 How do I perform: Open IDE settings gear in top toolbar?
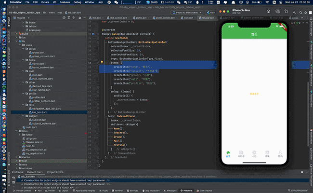coord(305,13)
